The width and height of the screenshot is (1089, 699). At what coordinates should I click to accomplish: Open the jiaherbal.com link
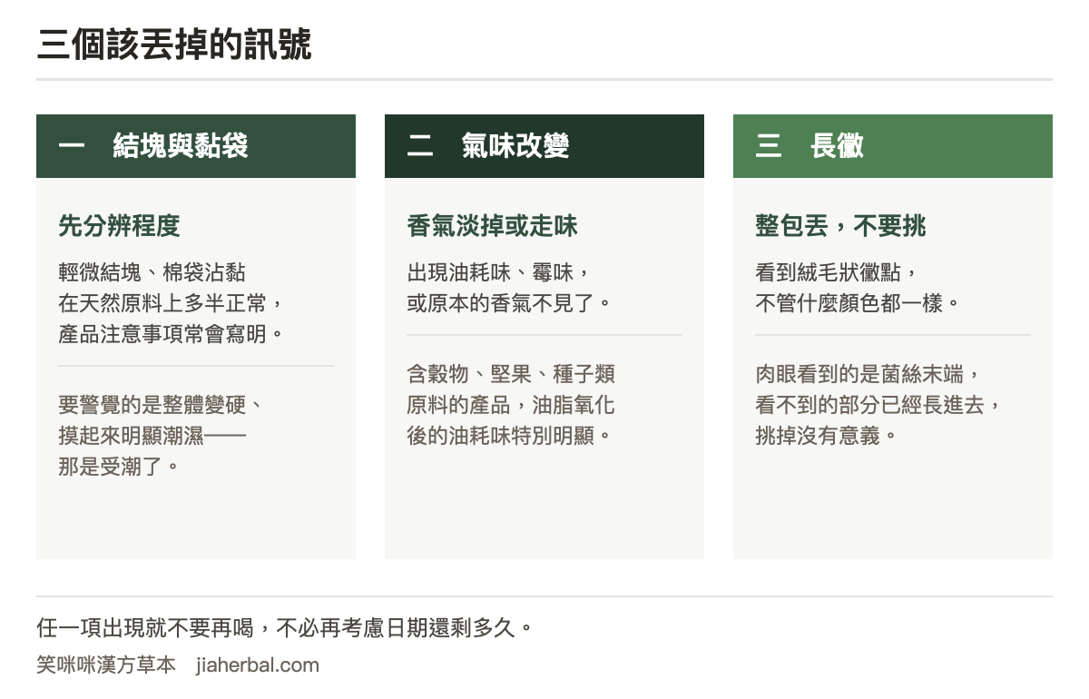(x=258, y=665)
